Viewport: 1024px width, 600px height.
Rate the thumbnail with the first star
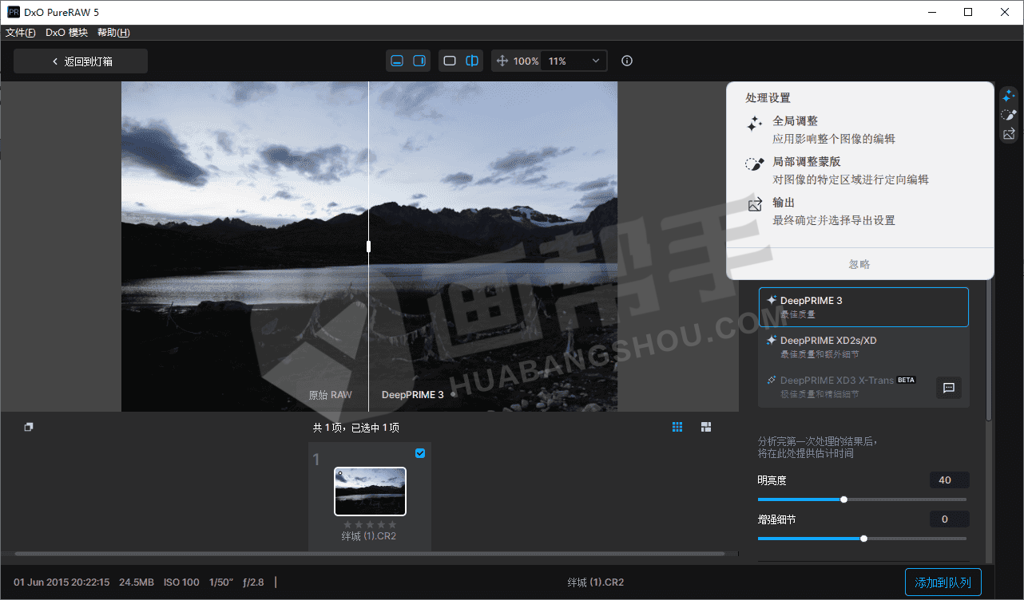click(x=347, y=525)
